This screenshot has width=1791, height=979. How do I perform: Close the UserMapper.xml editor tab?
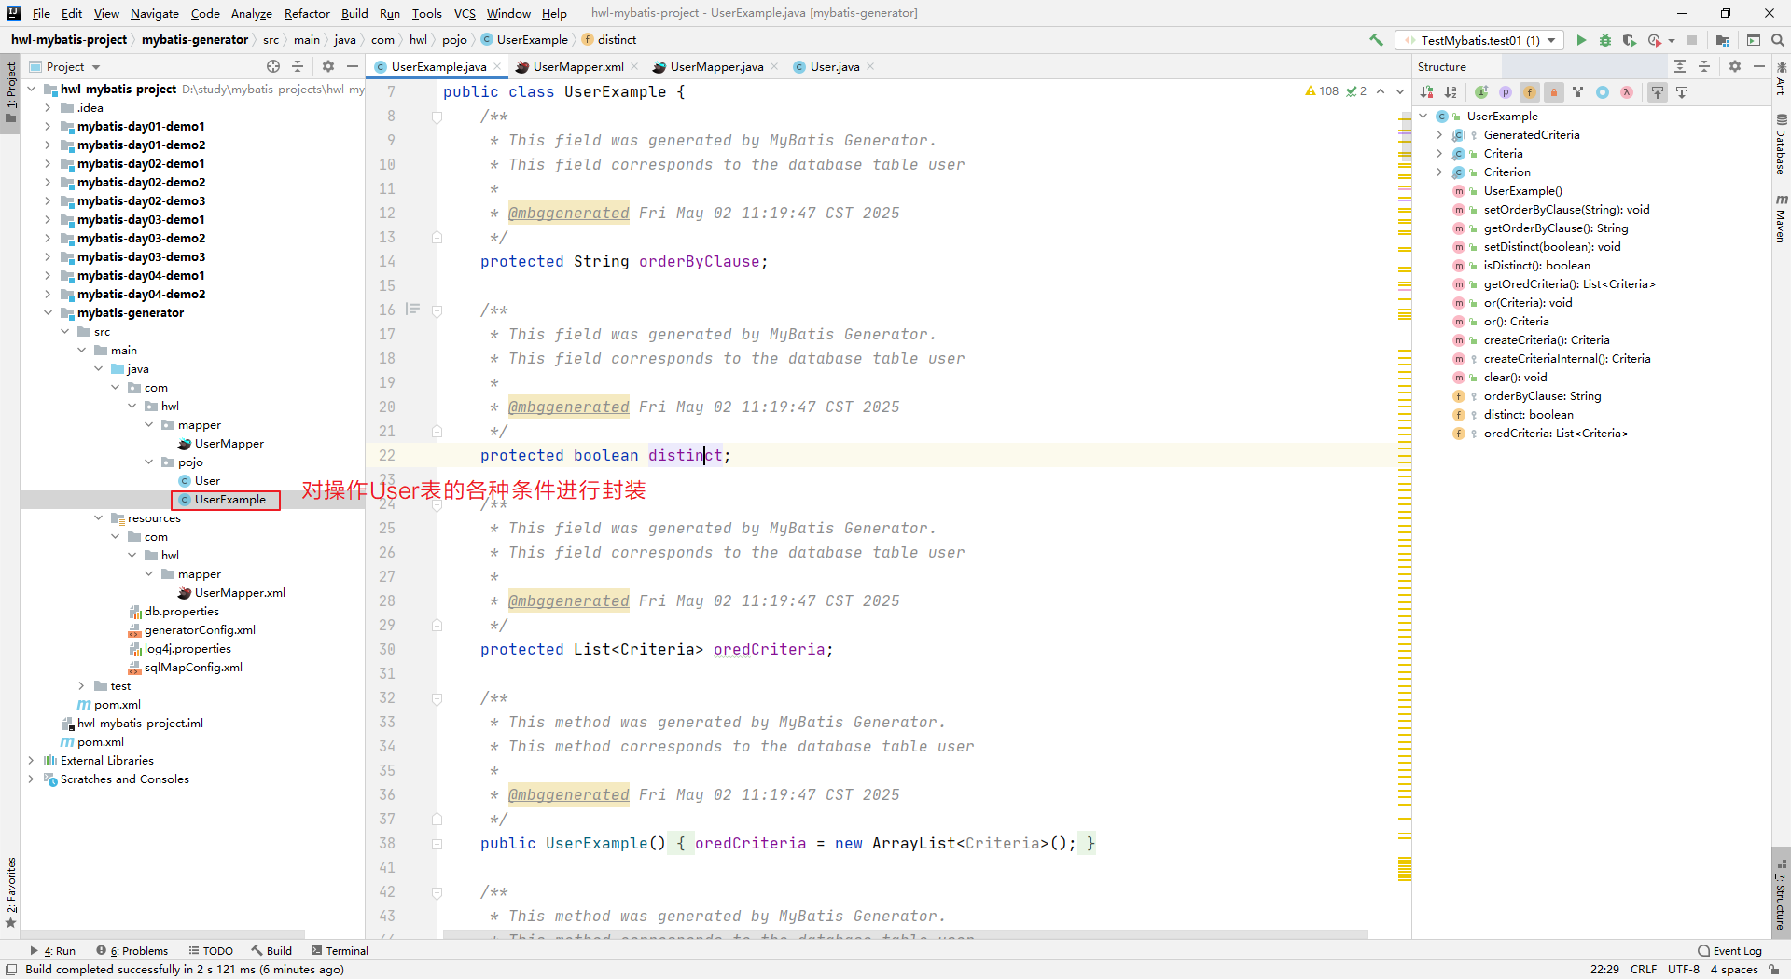click(x=634, y=66)
